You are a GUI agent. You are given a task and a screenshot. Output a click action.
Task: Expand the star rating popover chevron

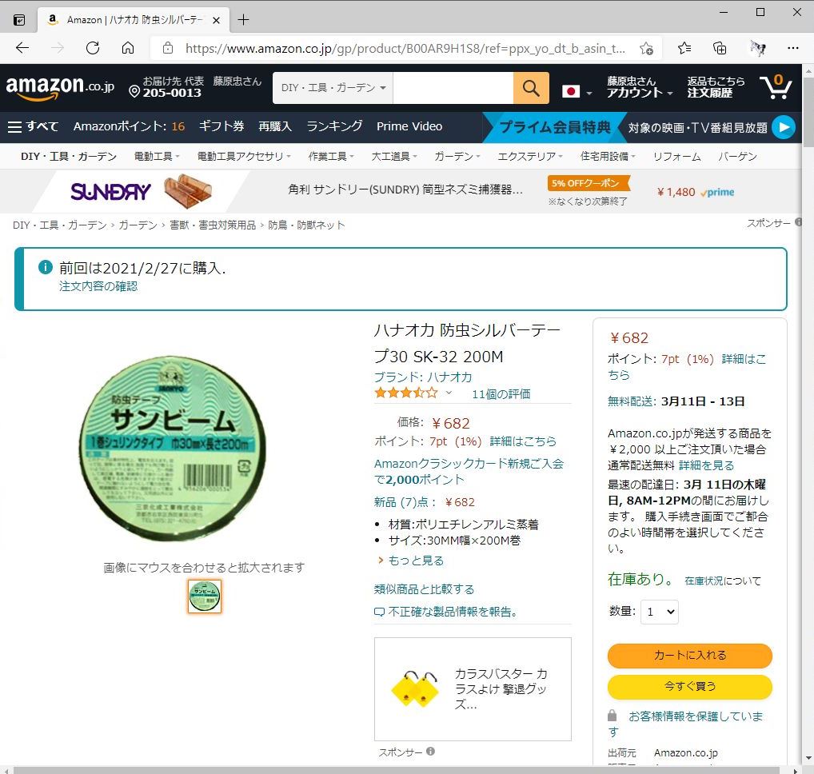(x=449, y=393)
